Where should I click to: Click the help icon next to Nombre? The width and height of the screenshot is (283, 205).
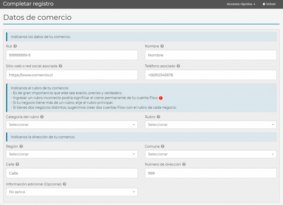pyautogui.click(x=162, y=46)
